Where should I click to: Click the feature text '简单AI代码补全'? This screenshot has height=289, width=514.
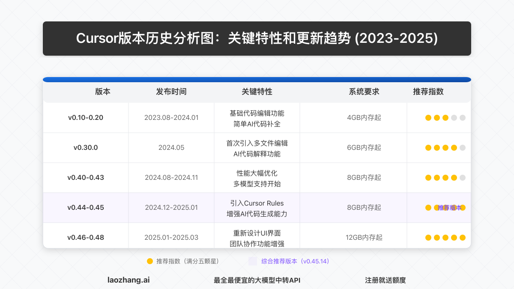pyautogui.click(x=257, y=124)
